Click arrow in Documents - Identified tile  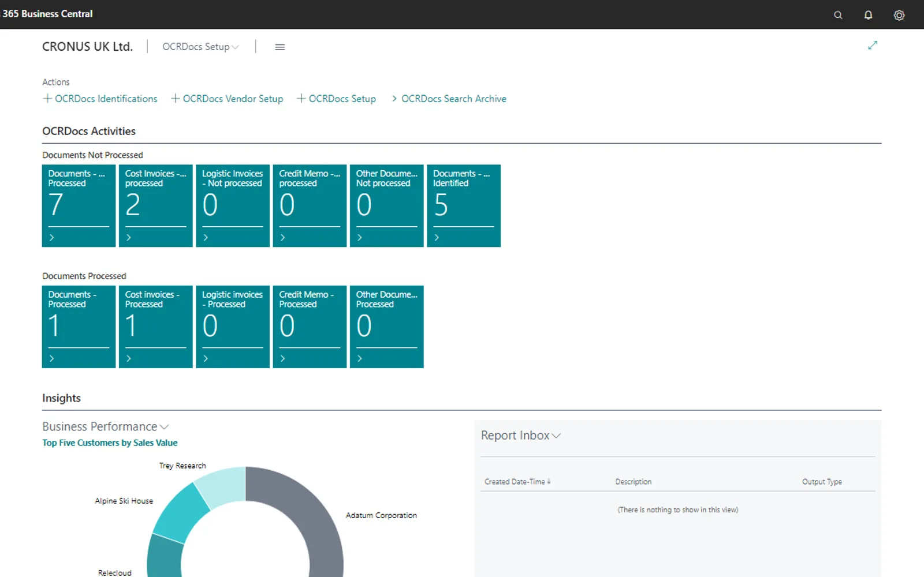point(437,237)
